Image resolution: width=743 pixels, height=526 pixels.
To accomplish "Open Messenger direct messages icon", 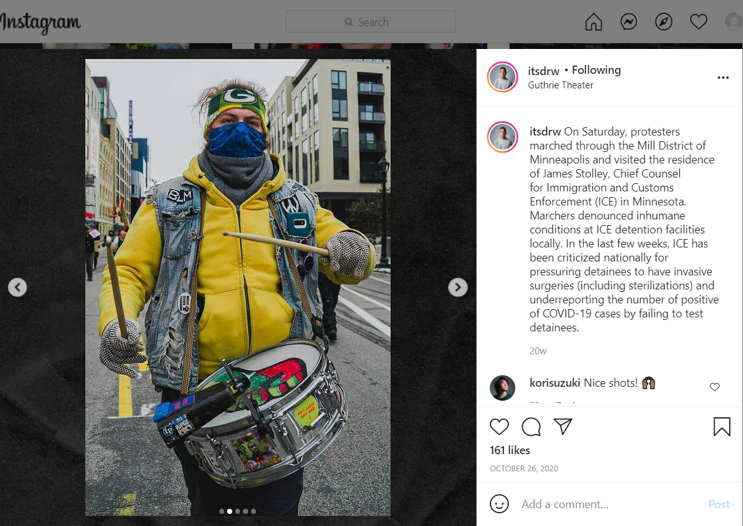I will 628,22.
